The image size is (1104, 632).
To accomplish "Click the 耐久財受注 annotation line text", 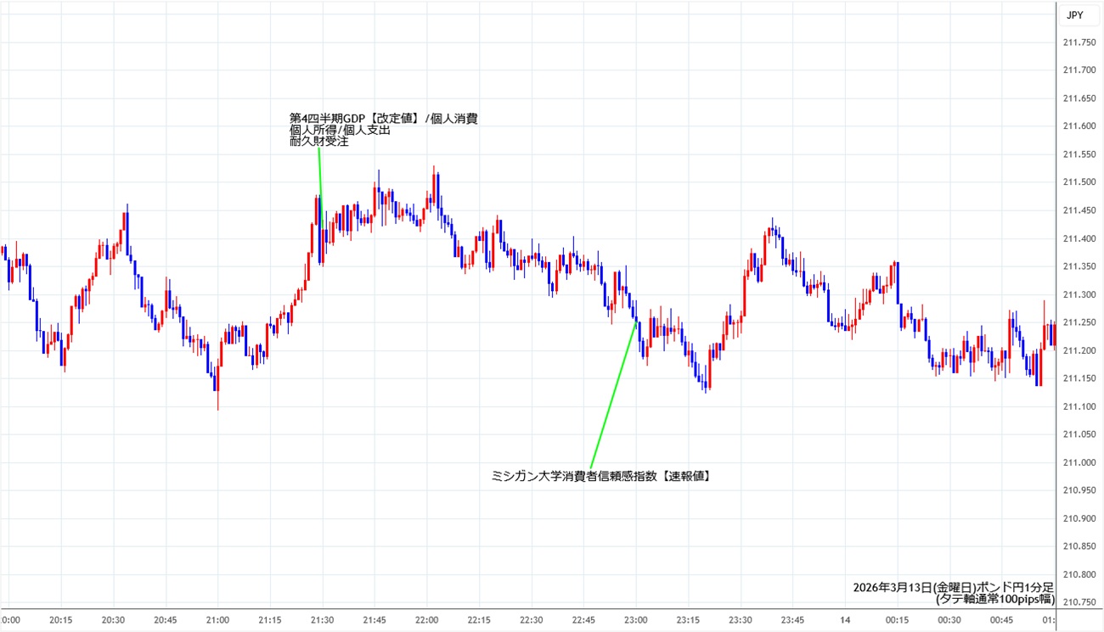I will tap(319, 143).
